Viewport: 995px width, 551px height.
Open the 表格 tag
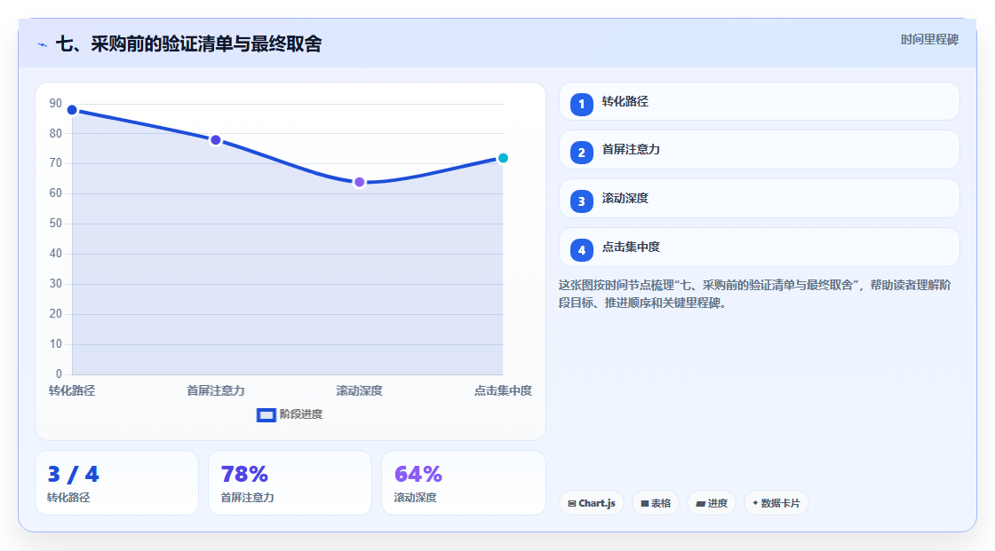(x=656, y=503)
